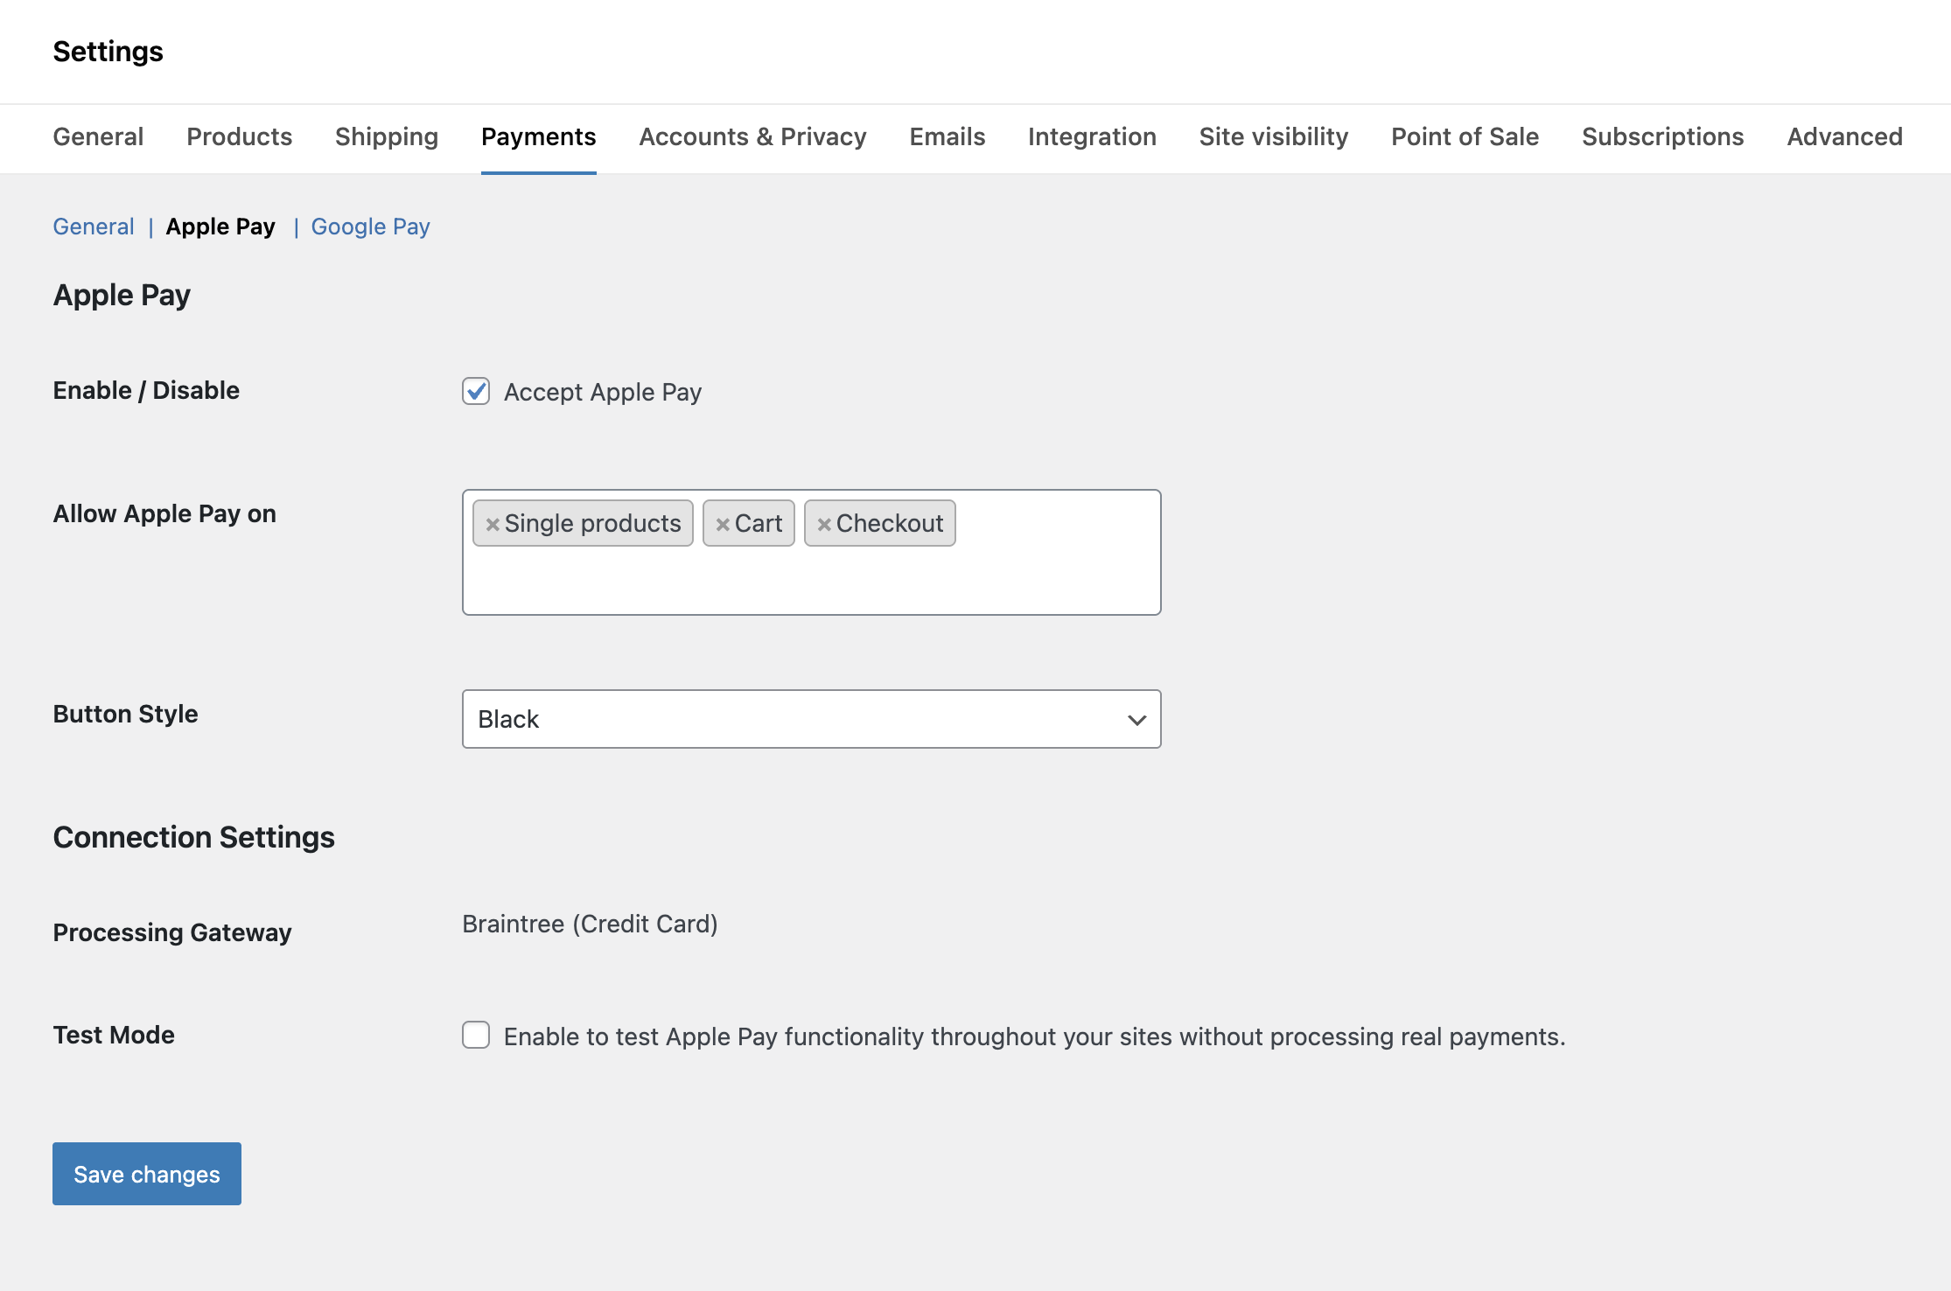1951x1291 pixels.
Task: Remove the Single products tag
Action: 493,524
